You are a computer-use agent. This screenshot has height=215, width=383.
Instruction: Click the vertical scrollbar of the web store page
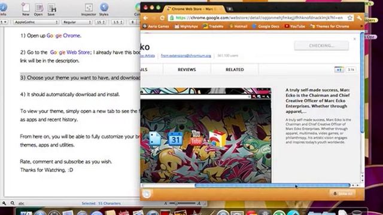(x=362, y=83)
